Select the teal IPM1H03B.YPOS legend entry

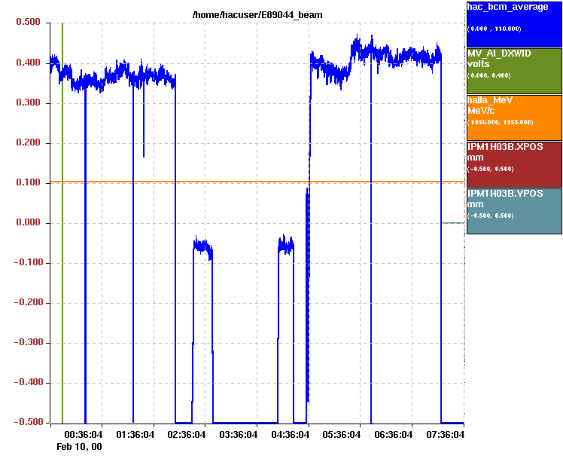(x=514, y=210)
